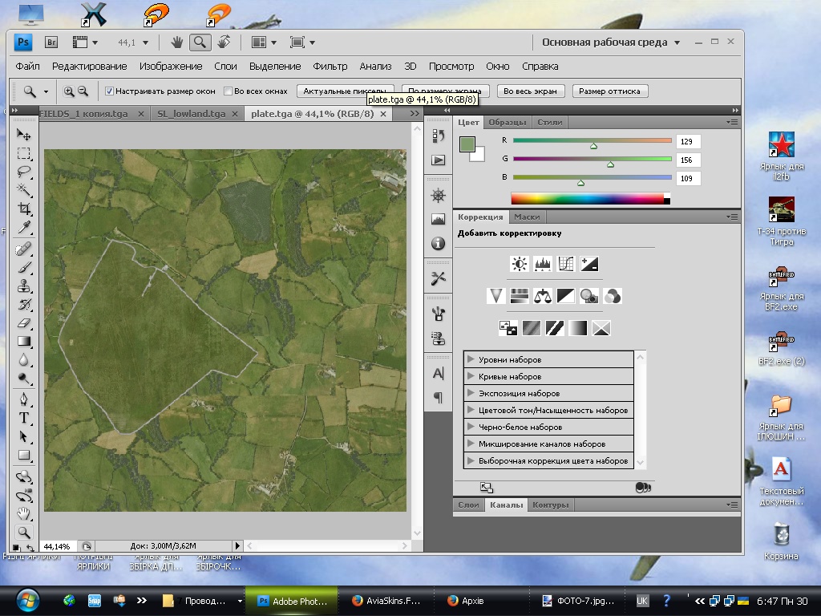Click the 'Размер оттиска' button
821x616 pixels.
click(x=609, y=91)
